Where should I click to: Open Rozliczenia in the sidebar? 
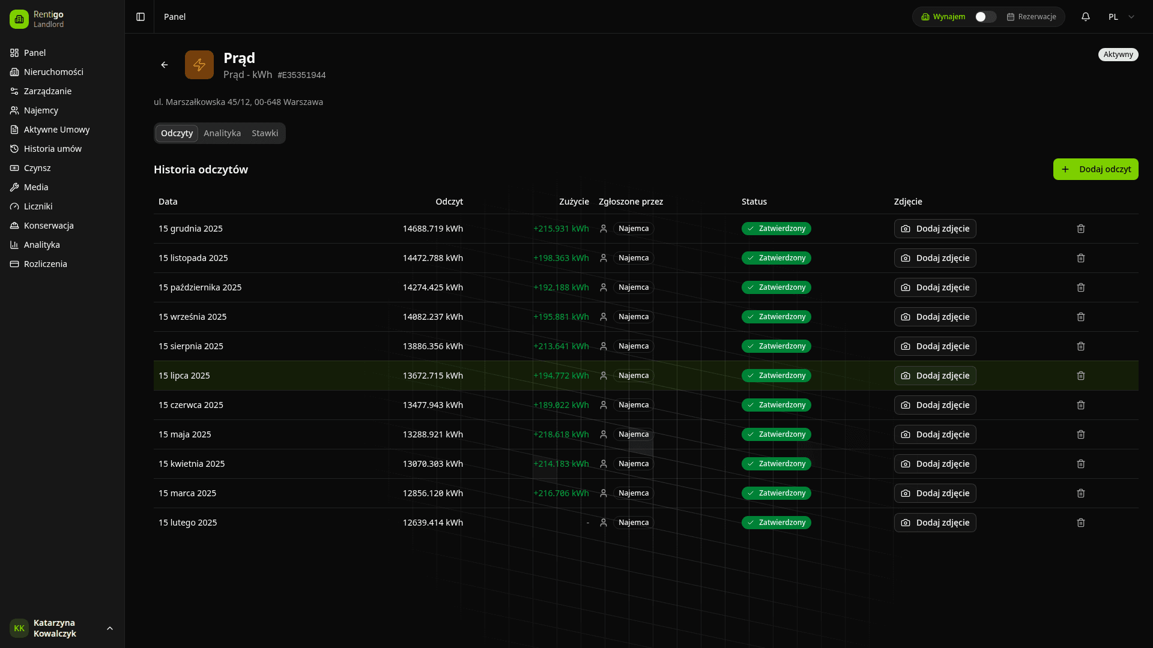[x=45, y=264]
